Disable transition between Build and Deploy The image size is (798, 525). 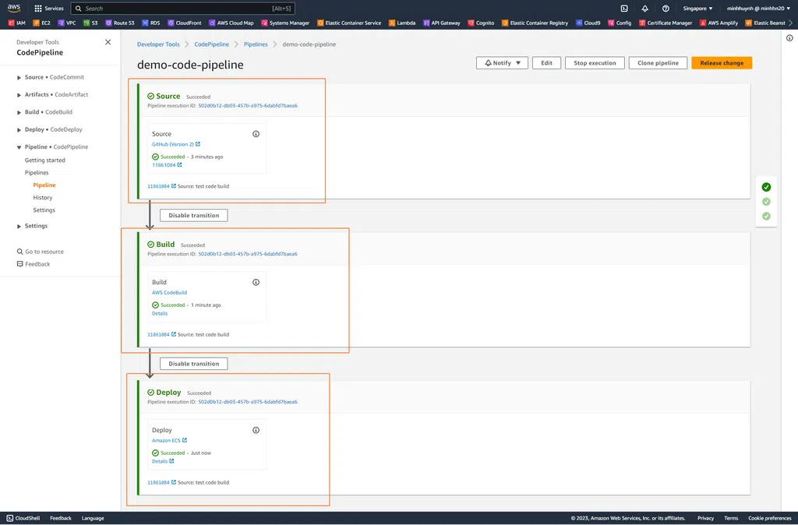pos(194,364)
